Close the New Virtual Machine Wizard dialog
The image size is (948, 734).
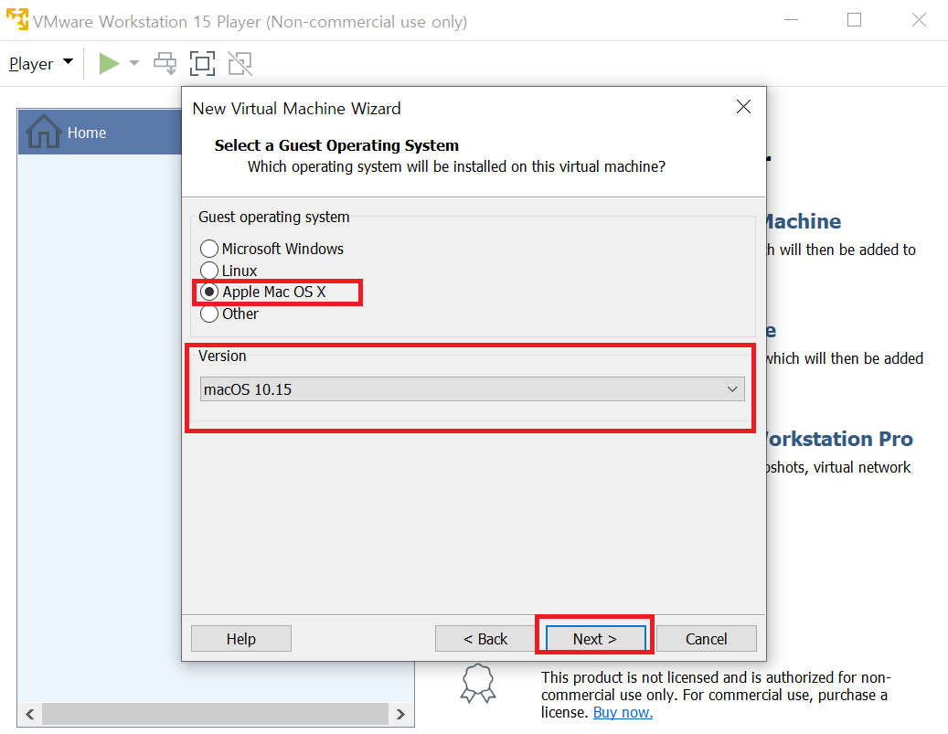coord(743,107)
